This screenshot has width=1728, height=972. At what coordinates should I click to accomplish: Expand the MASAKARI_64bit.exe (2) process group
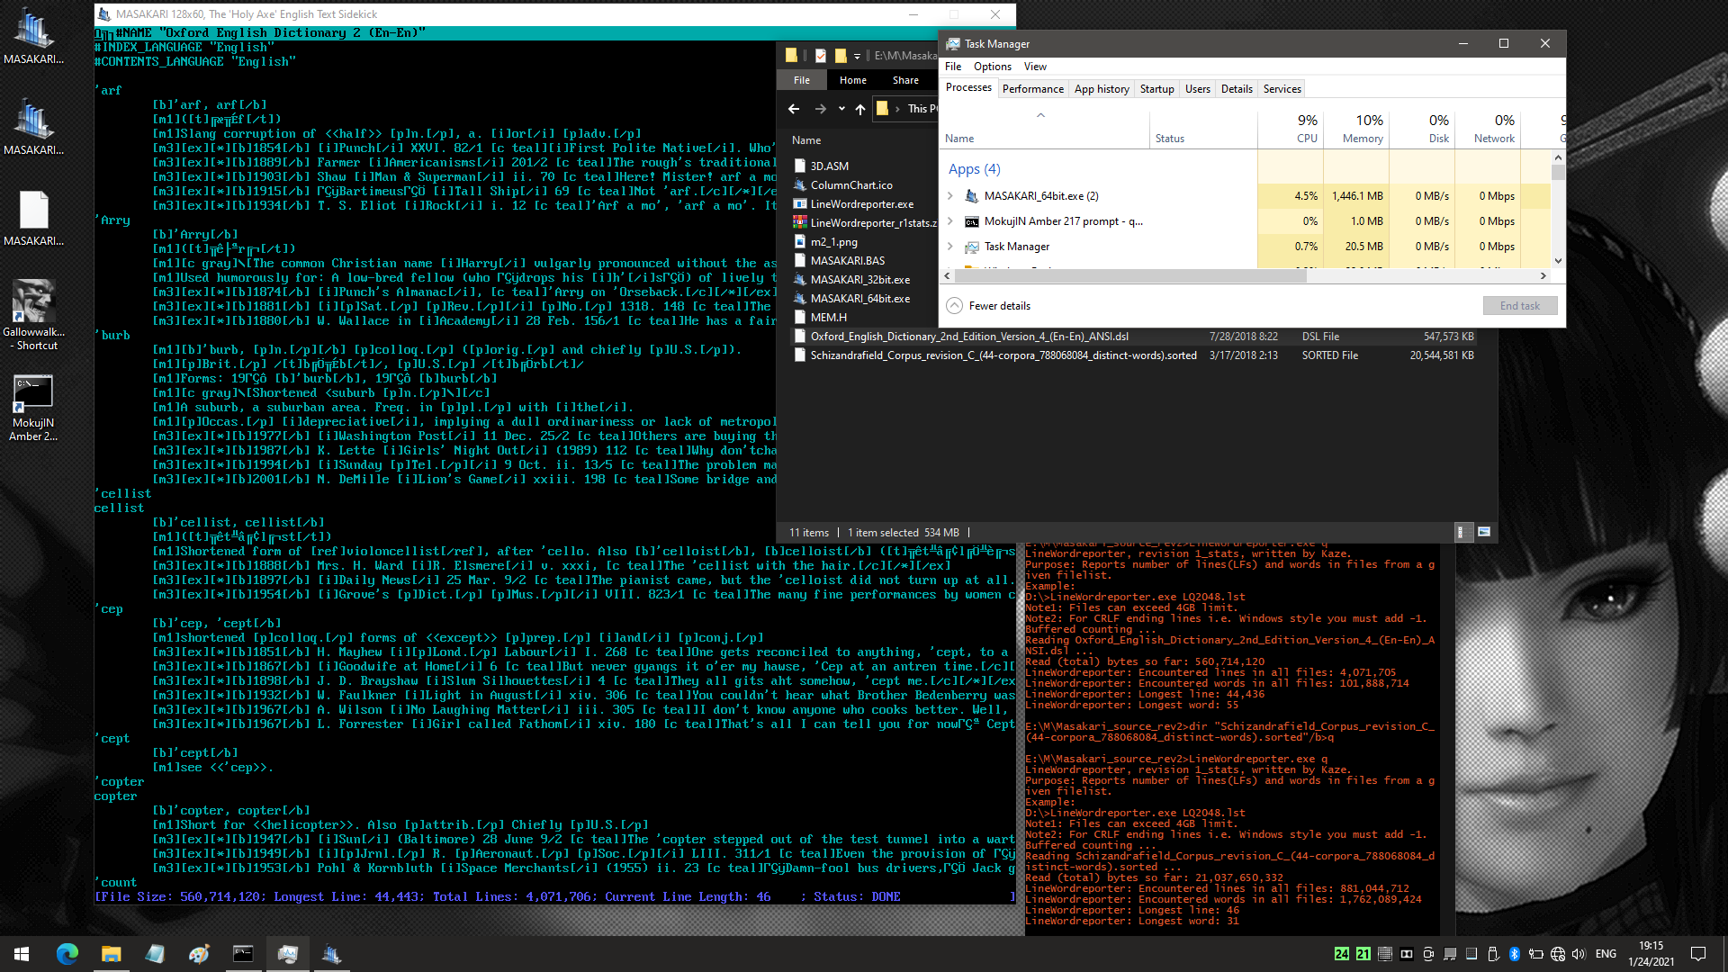click(x=950, y=196)
